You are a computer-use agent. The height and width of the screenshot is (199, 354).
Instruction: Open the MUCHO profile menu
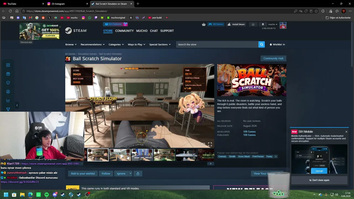[142, 31]
